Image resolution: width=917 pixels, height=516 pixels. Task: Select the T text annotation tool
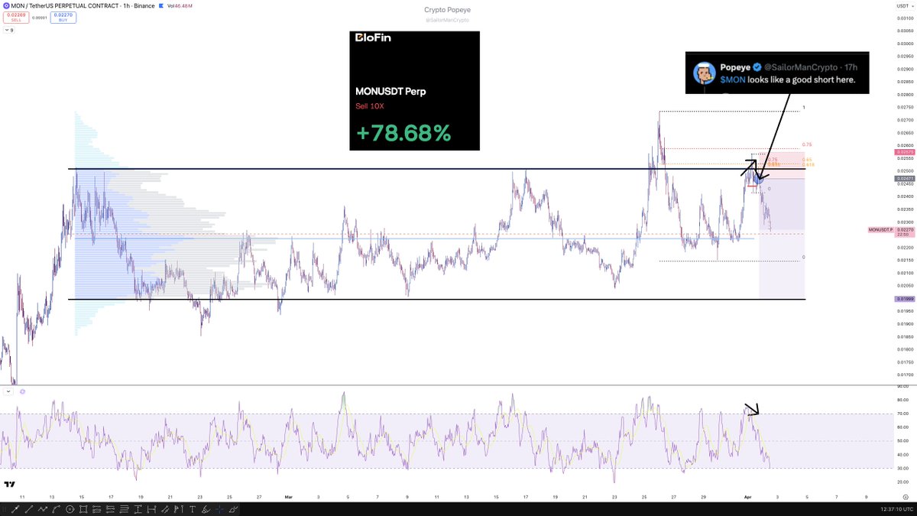tap(192, 509)
